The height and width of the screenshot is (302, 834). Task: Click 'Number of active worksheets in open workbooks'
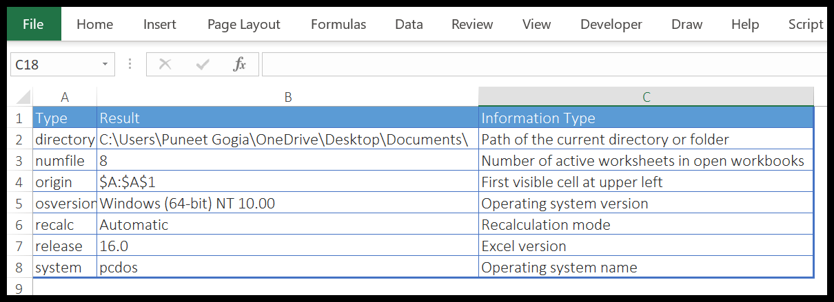[x=647, y=160]
